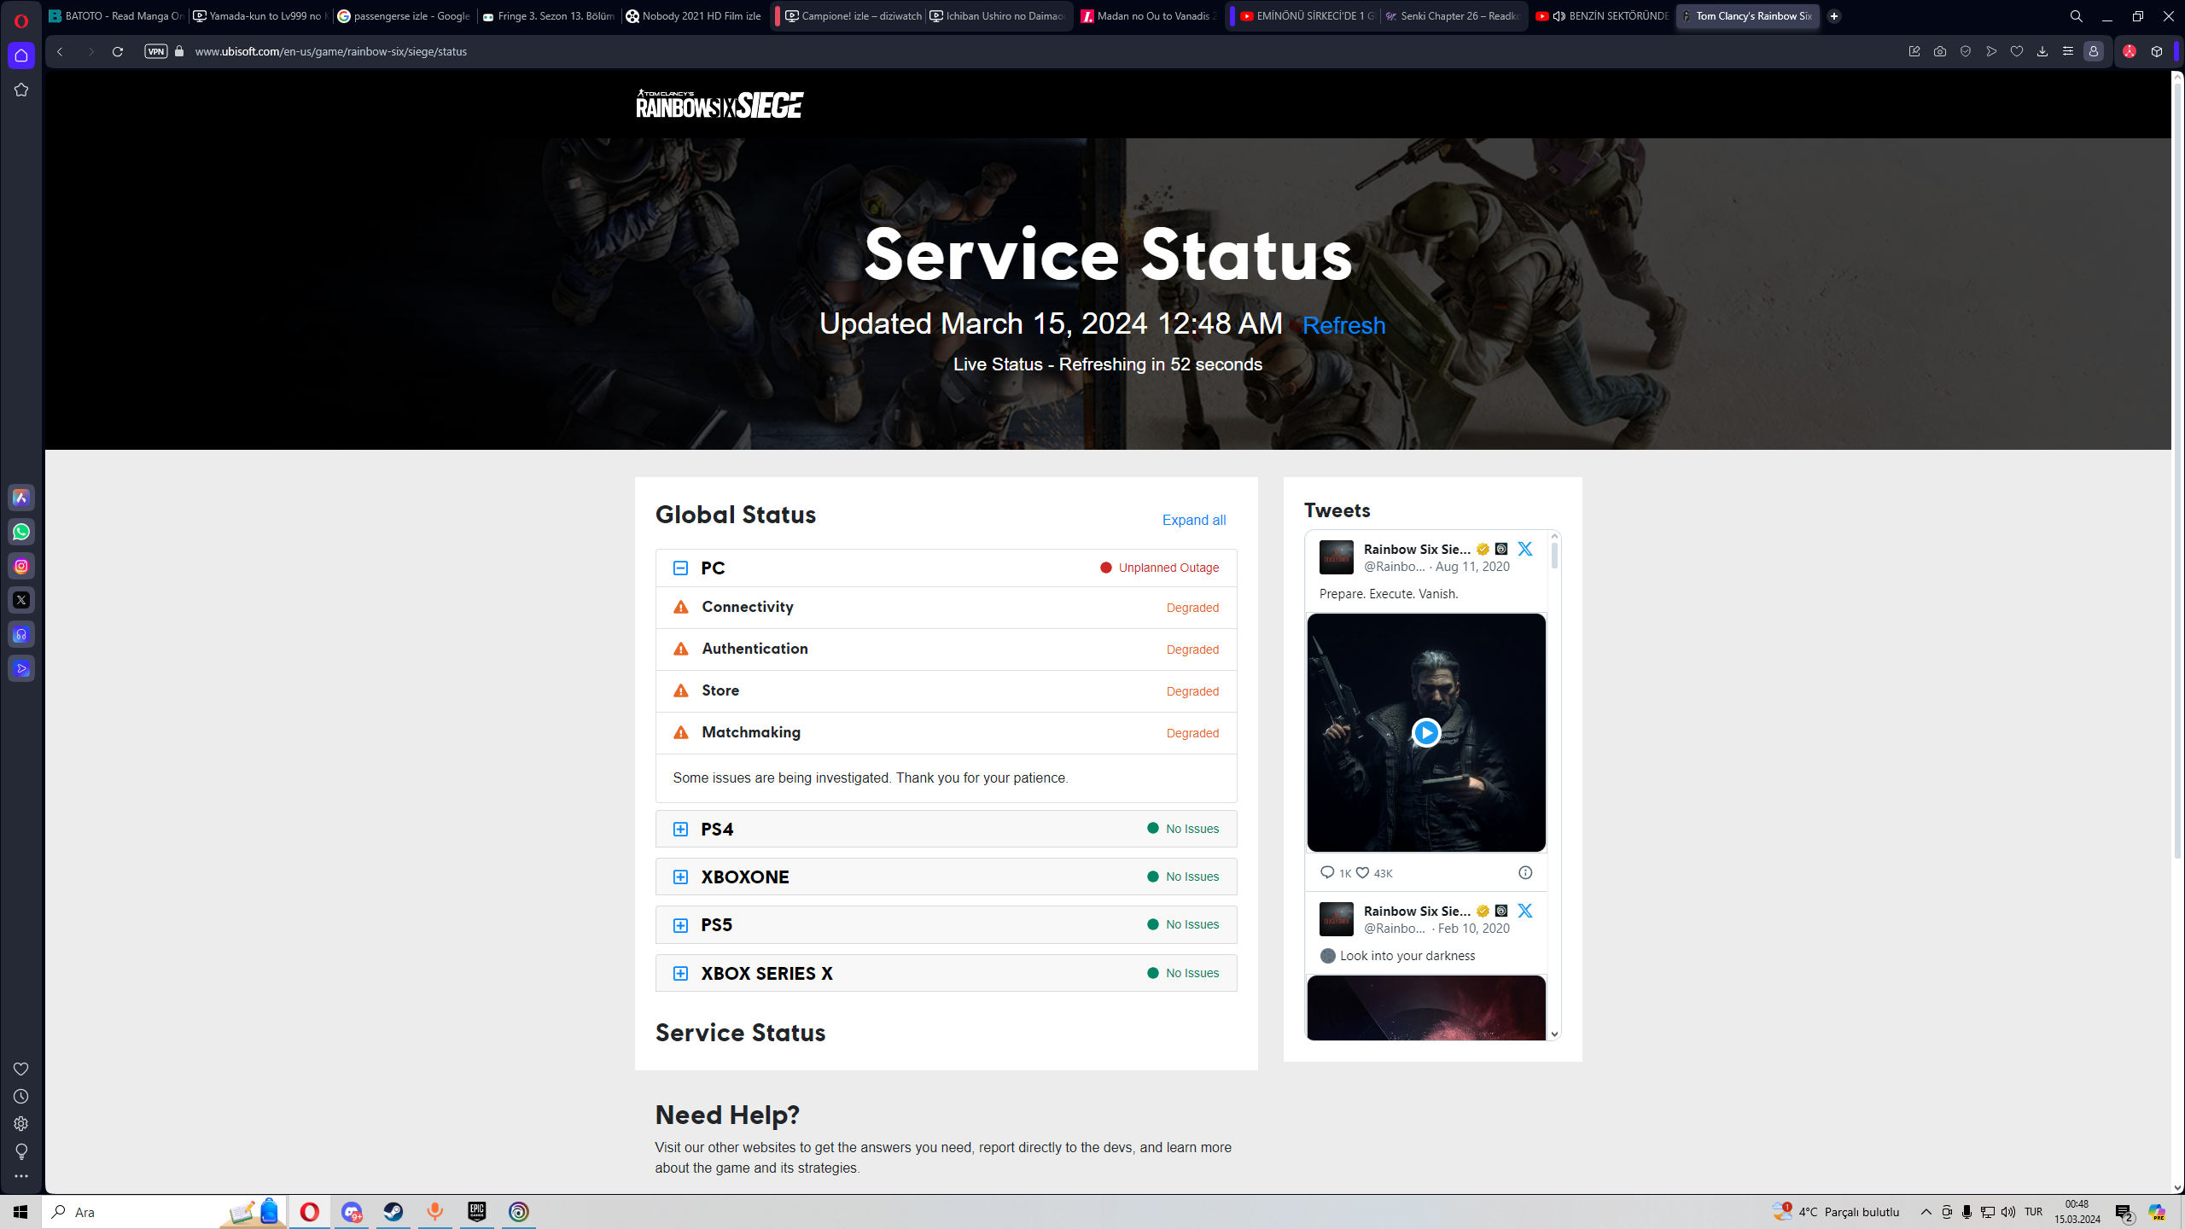The image size is (2185, 1229).
Task: Switch to the BATOTO Read Manga tab
Action: pyautogui.click(x=115, y=16)
